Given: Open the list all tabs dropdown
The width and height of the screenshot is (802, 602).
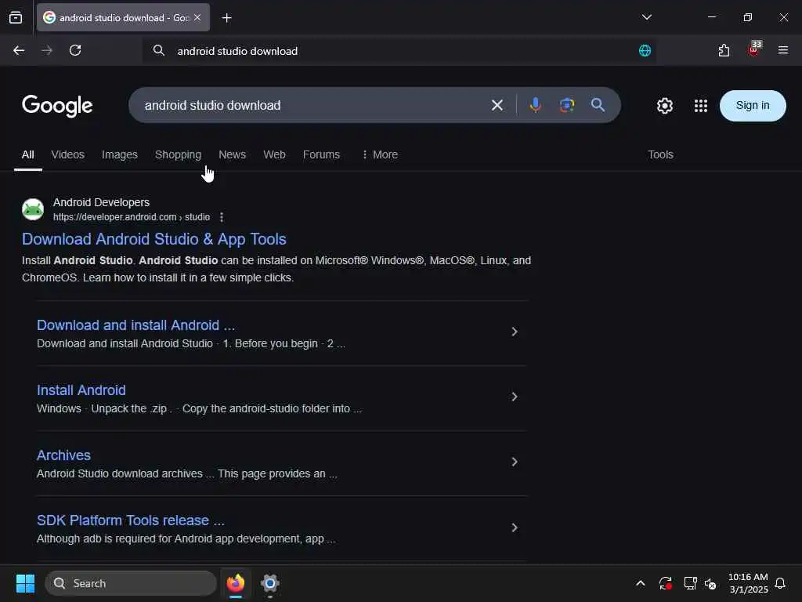Looking at the screenshot, I should [x=646, y=17].
